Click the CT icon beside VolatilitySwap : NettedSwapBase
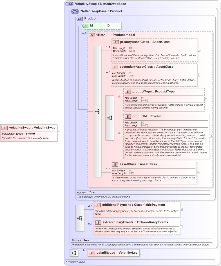This screenshot has width=221, height=266. (70, 4)
